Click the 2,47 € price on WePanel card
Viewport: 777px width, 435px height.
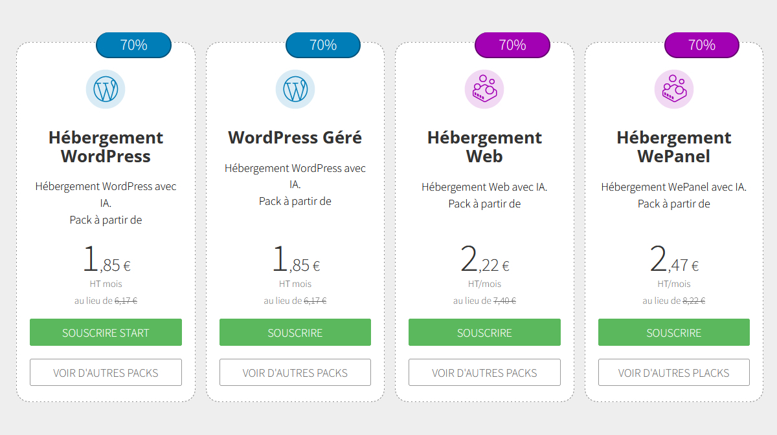pos(674,260)
